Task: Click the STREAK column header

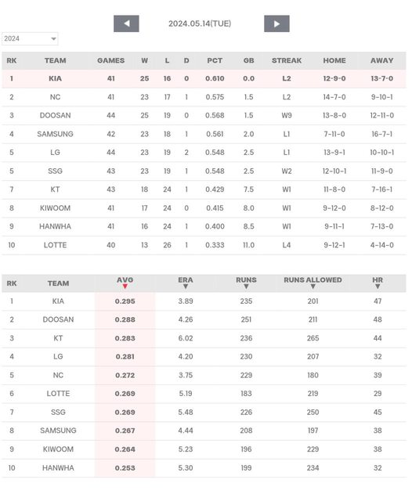Action: [287, 61]
